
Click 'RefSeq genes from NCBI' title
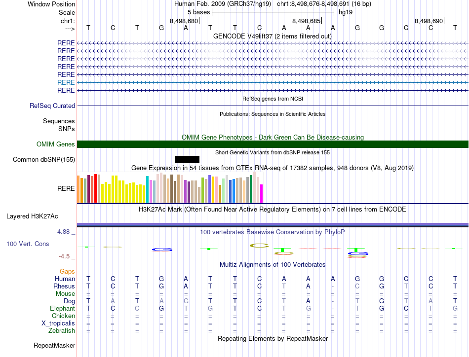pyautogui.click(x=273, y=99)
